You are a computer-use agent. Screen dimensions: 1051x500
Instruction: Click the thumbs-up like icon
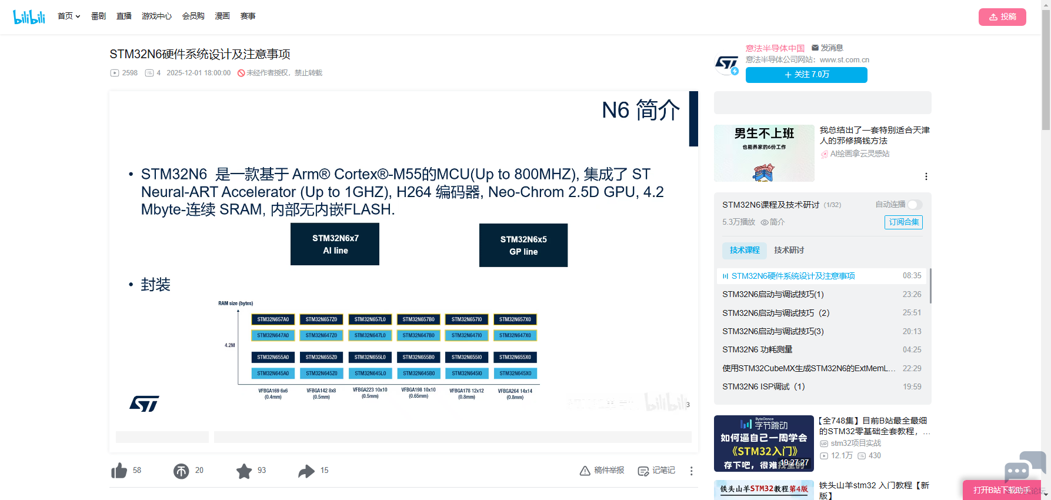119,471
